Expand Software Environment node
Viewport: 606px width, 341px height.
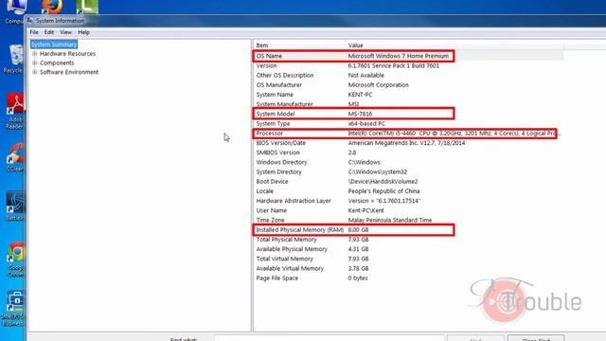click(35, 72)
